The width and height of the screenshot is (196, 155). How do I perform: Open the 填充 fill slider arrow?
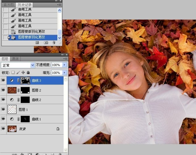pyautogui.click(x=64, y=73)
